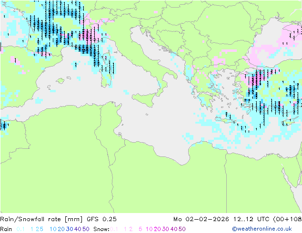Click the snow legend value 20
302x233 pixels.
[157, 229]
